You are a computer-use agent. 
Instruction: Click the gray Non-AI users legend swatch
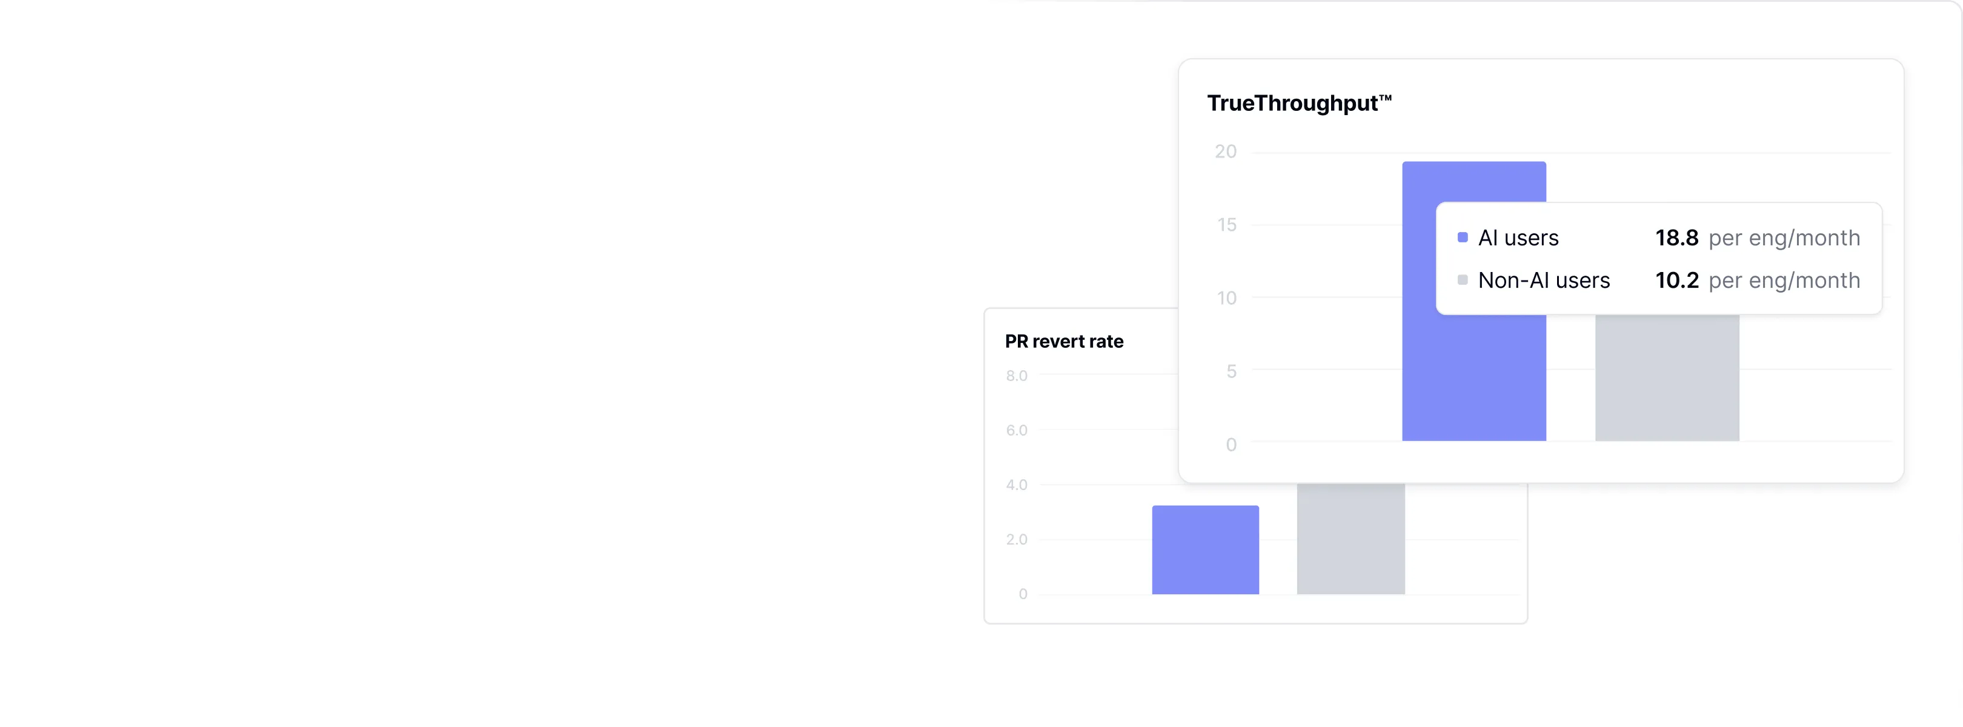pos(1463,281)
